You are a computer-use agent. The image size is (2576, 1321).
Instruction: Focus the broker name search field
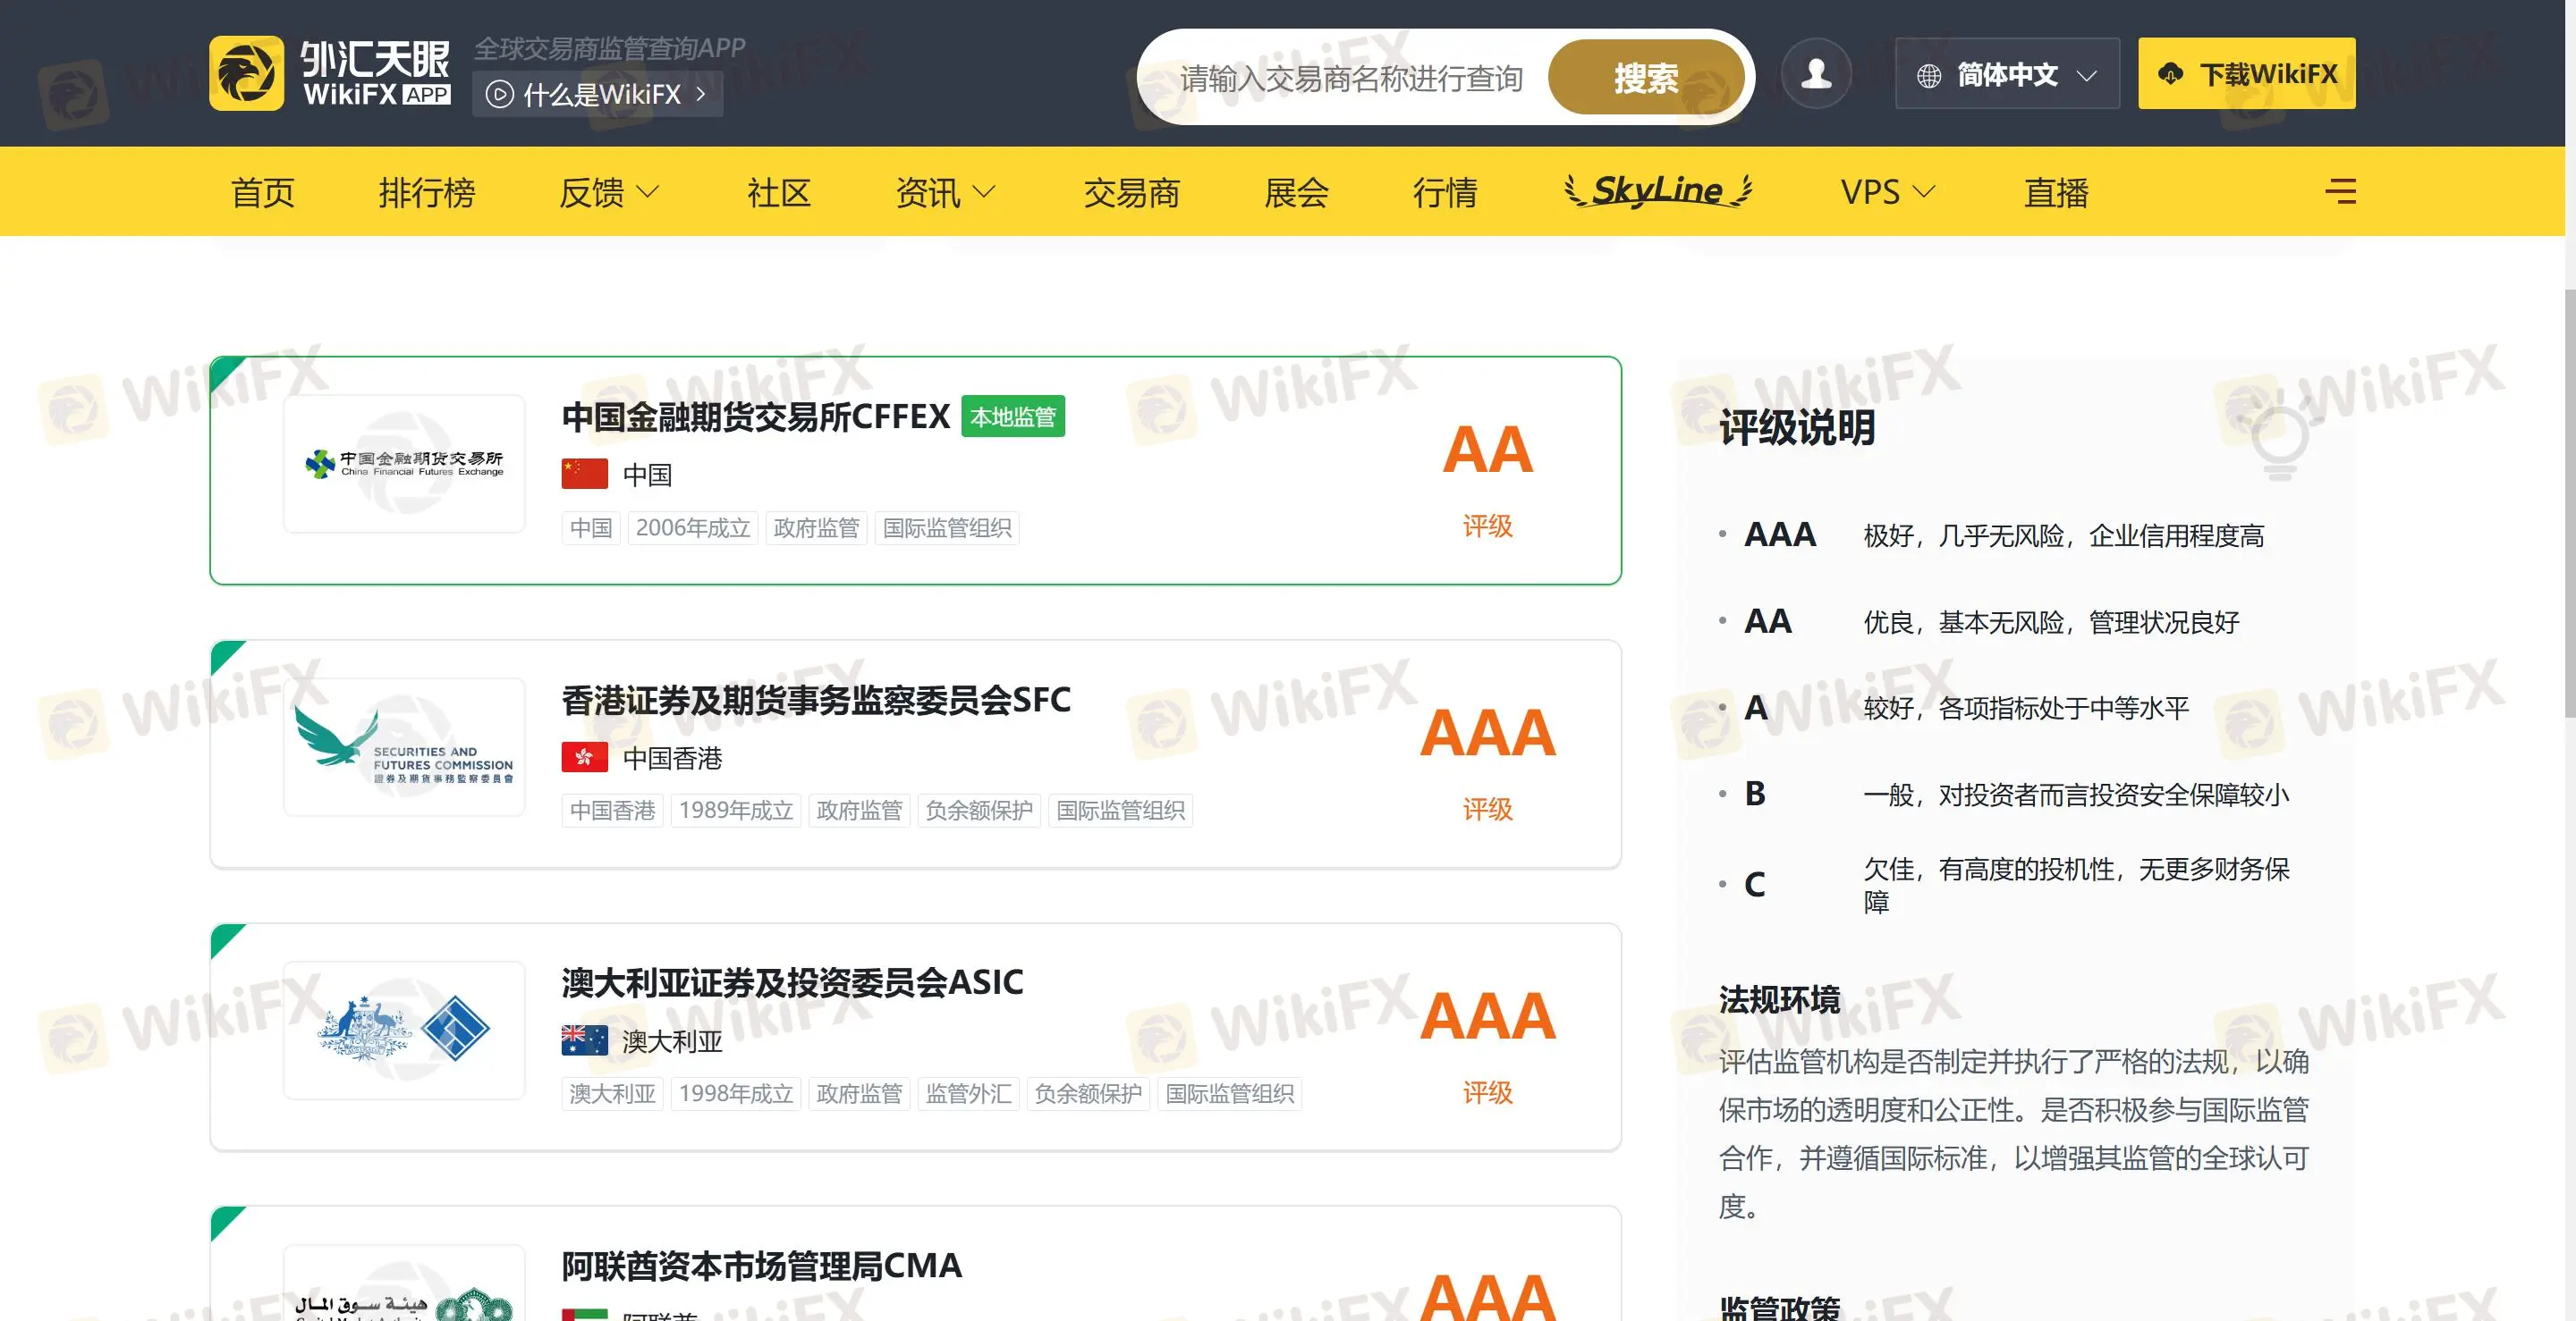coord(1351,78)
